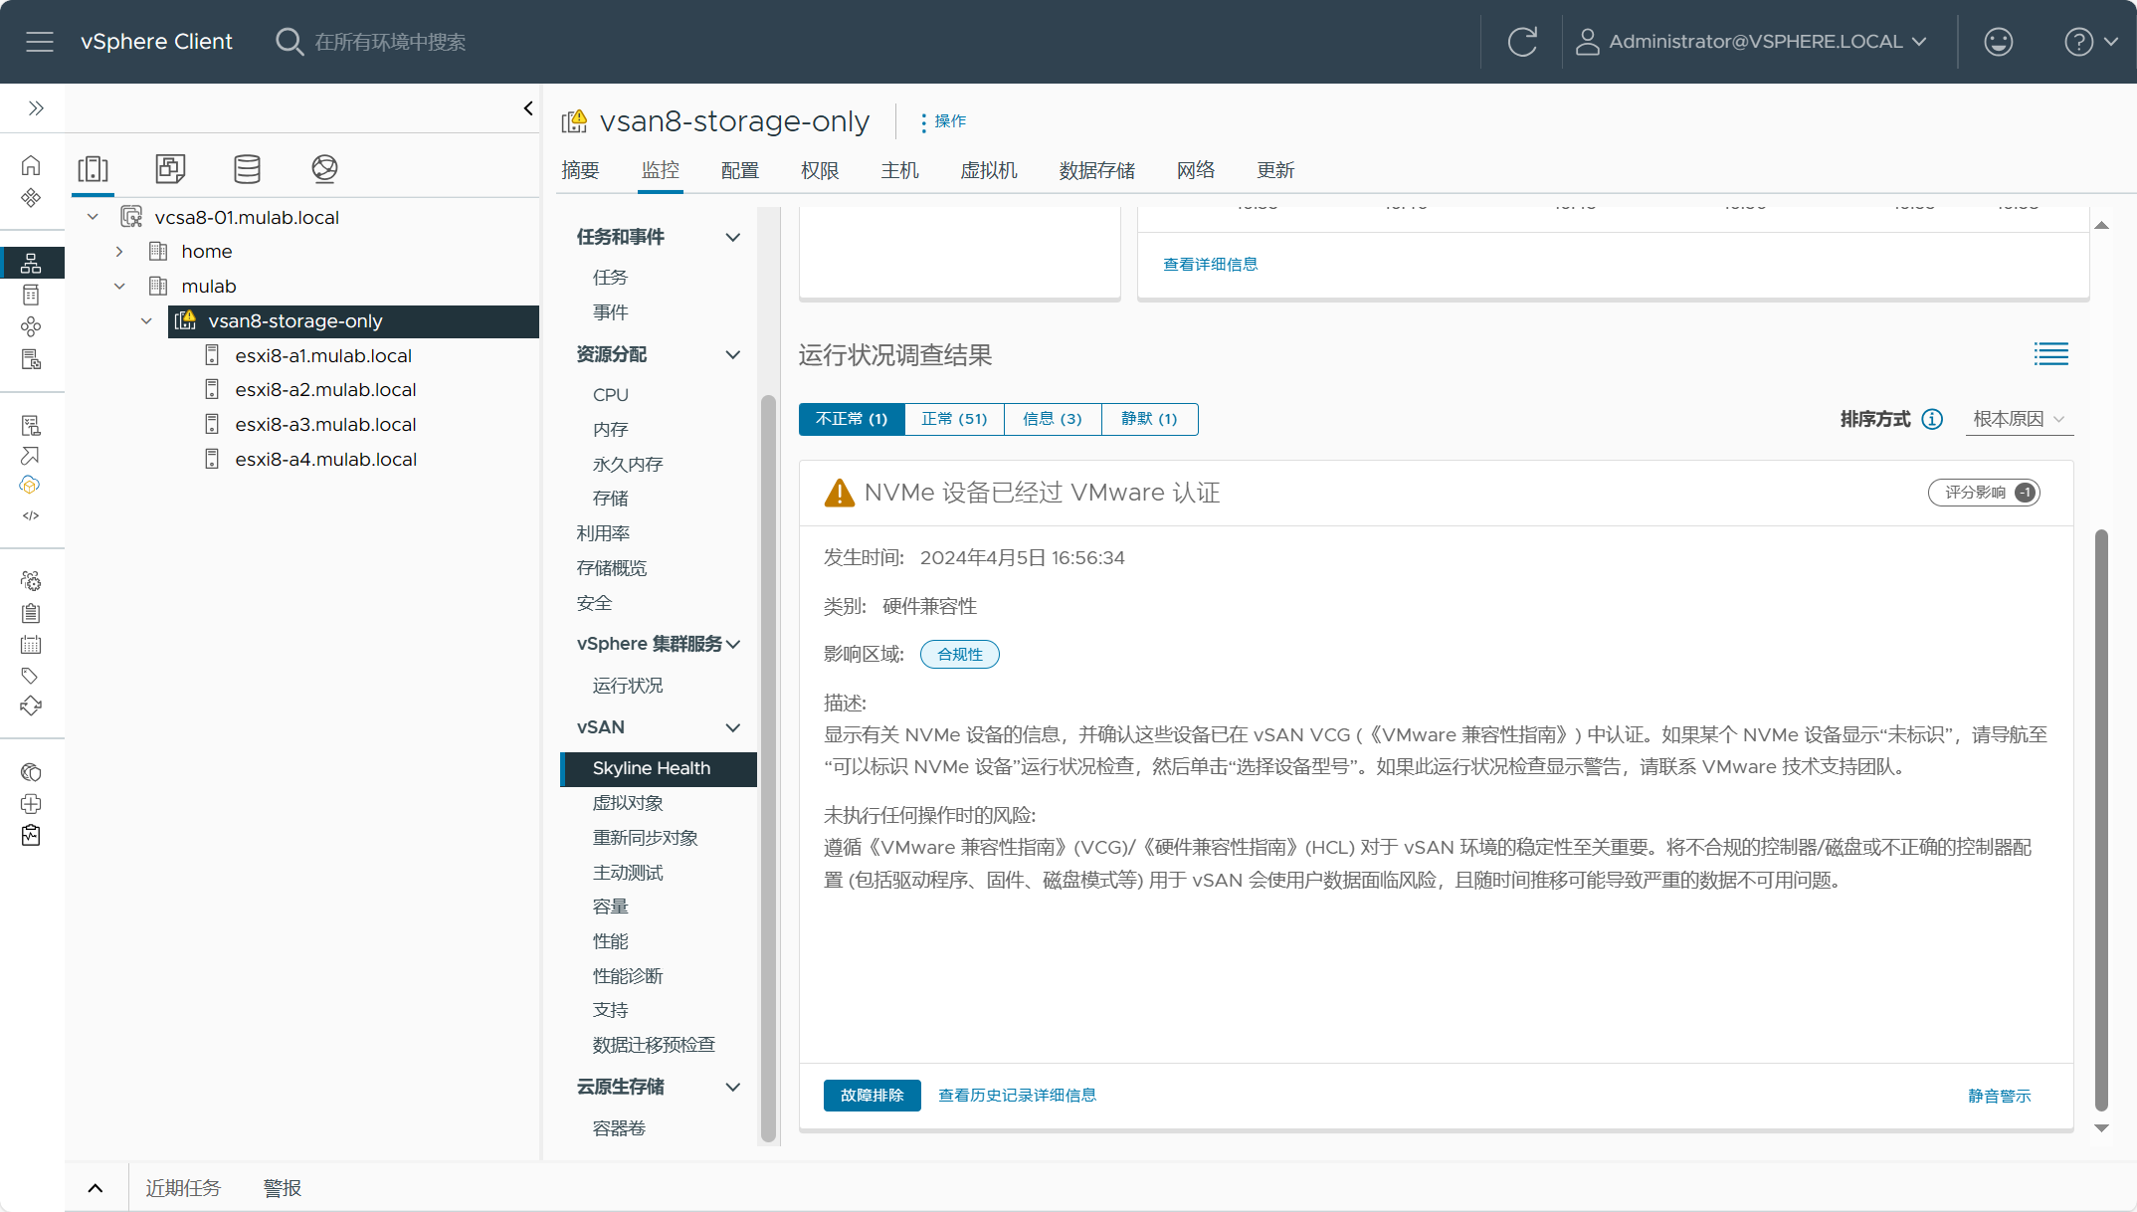Open Hybrid Cloud Services icon in sidebar

tap(30, 486)
